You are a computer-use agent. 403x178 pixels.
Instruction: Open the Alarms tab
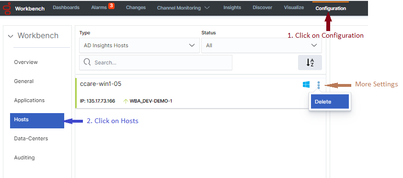[99, 8]
